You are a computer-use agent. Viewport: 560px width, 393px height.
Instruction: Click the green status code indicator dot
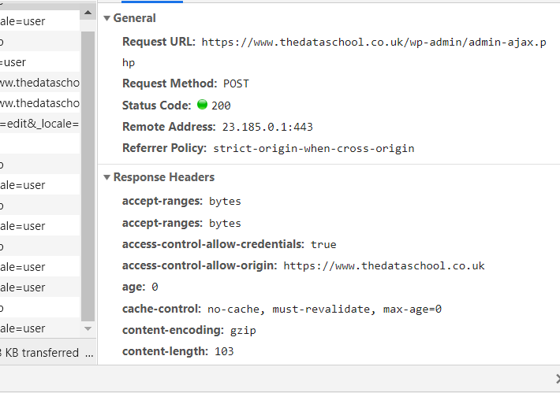pyautogui.click(x=202, y=105)
